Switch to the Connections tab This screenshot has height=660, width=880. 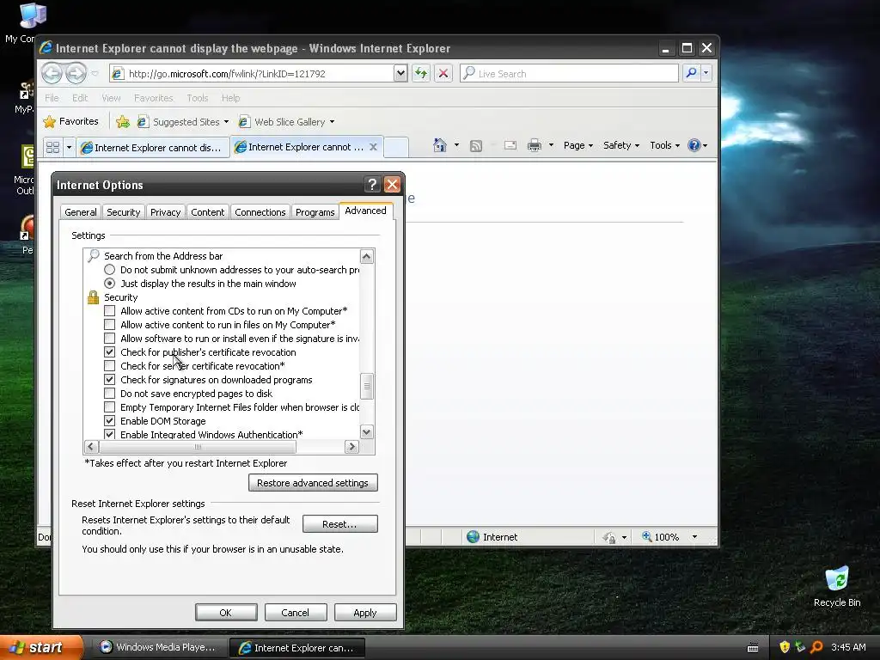[260, 212]
